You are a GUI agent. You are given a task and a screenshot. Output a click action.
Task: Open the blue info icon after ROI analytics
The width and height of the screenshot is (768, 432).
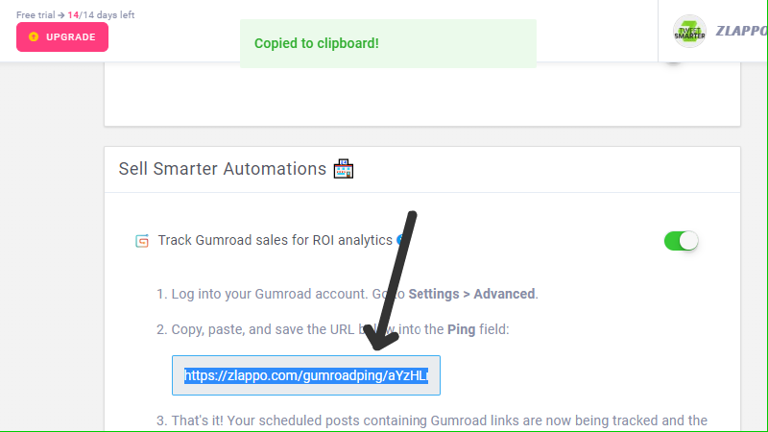(x=401, y=240)
